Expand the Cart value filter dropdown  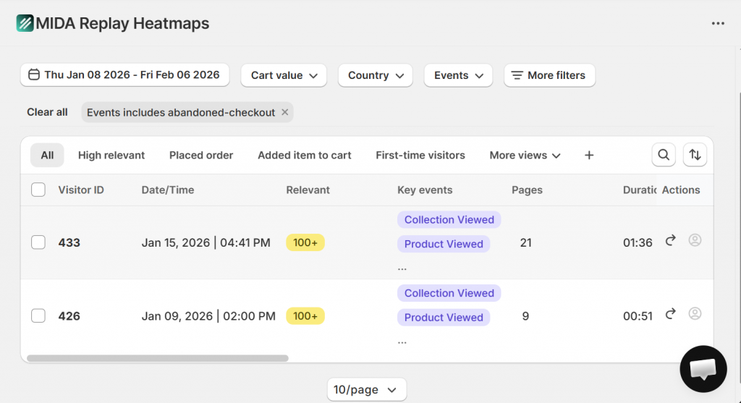tap(284, 75)
